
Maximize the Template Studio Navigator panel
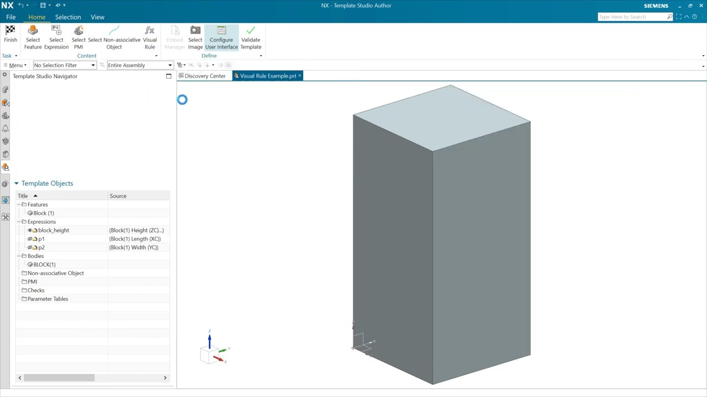[x=168, y=76]
